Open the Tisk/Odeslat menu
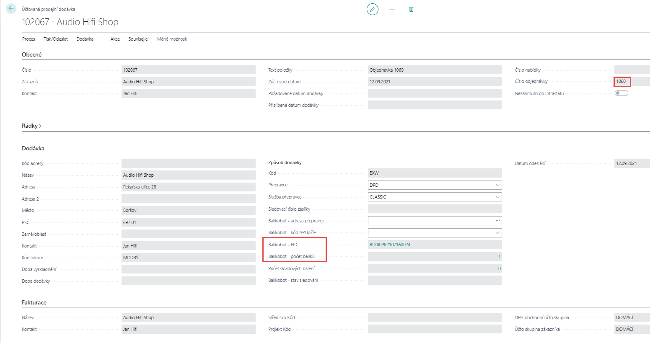Screen dimensions: 650x343 (x=56, y=39)
